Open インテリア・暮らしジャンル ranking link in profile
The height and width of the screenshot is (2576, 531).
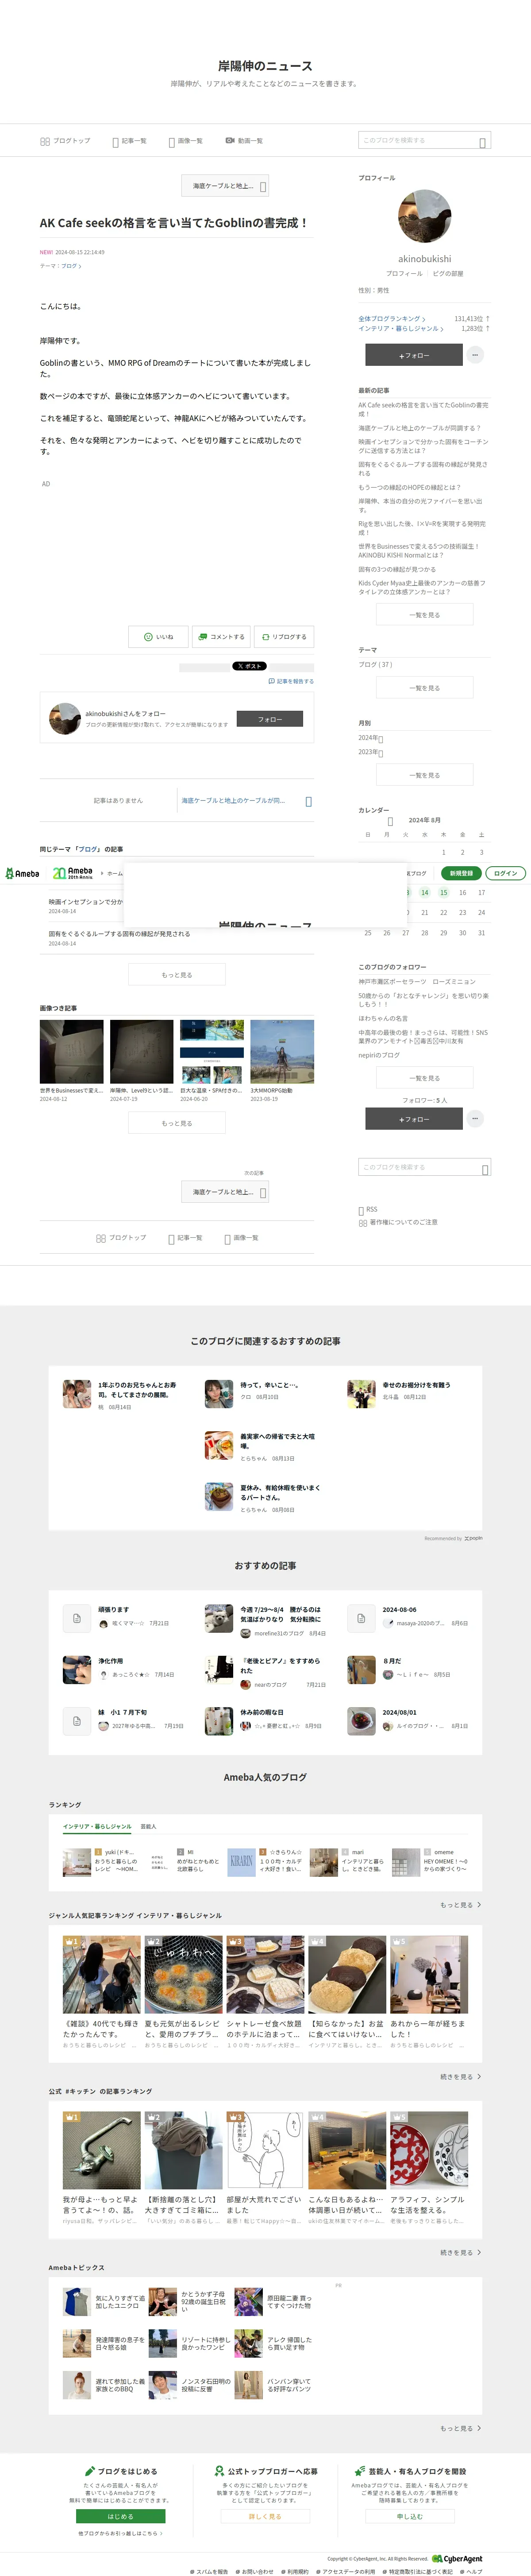401,328
